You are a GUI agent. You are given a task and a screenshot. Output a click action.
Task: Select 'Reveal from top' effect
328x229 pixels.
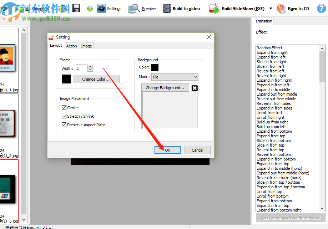click(270, 150)
